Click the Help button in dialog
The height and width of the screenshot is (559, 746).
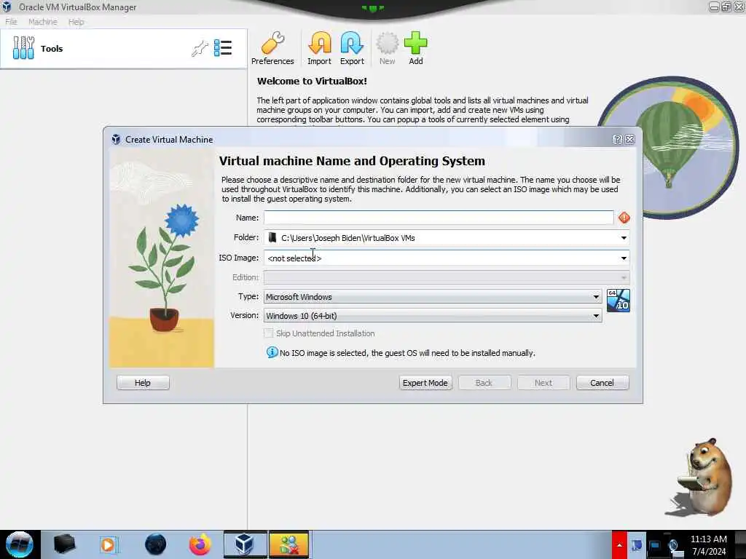143,383
